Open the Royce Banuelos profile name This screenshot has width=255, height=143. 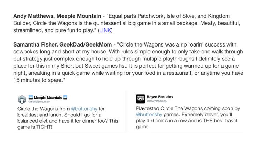[x=160, y=97]
